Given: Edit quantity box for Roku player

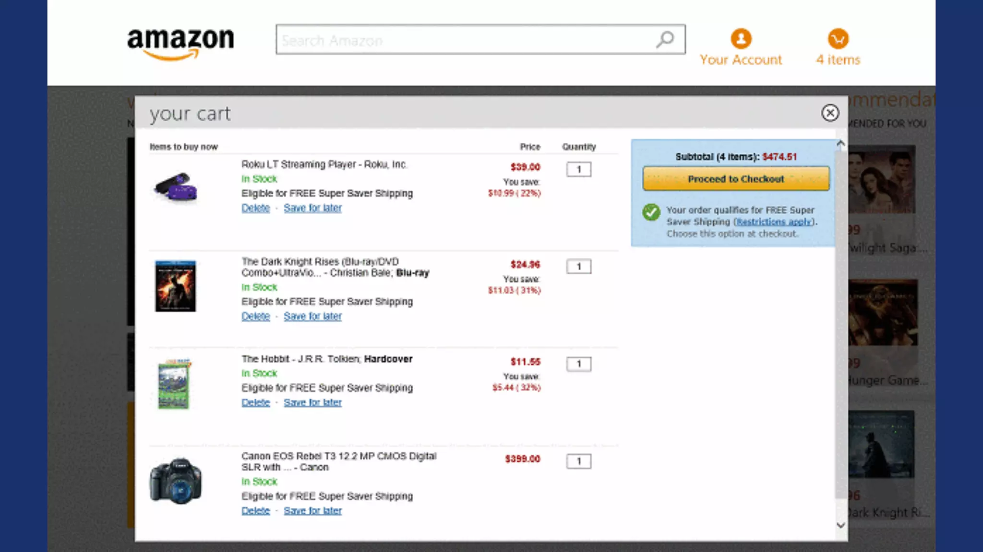Looking at the screenshot, I should pos(578,169).
